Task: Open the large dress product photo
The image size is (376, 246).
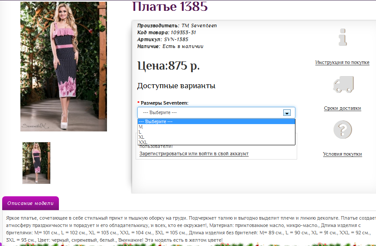Action: (64, 66)
